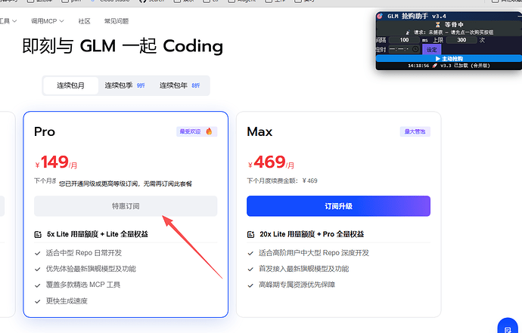Click the checkmark beside 优先体验最新旗舰模型及功能
This screenshot has height=333, width=522.
(38, 269)
